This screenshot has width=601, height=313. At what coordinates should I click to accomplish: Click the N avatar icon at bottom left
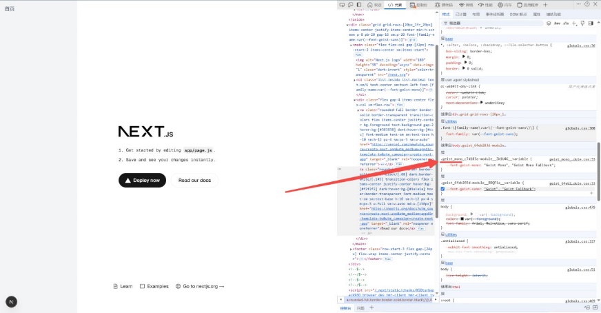(11, 301)
